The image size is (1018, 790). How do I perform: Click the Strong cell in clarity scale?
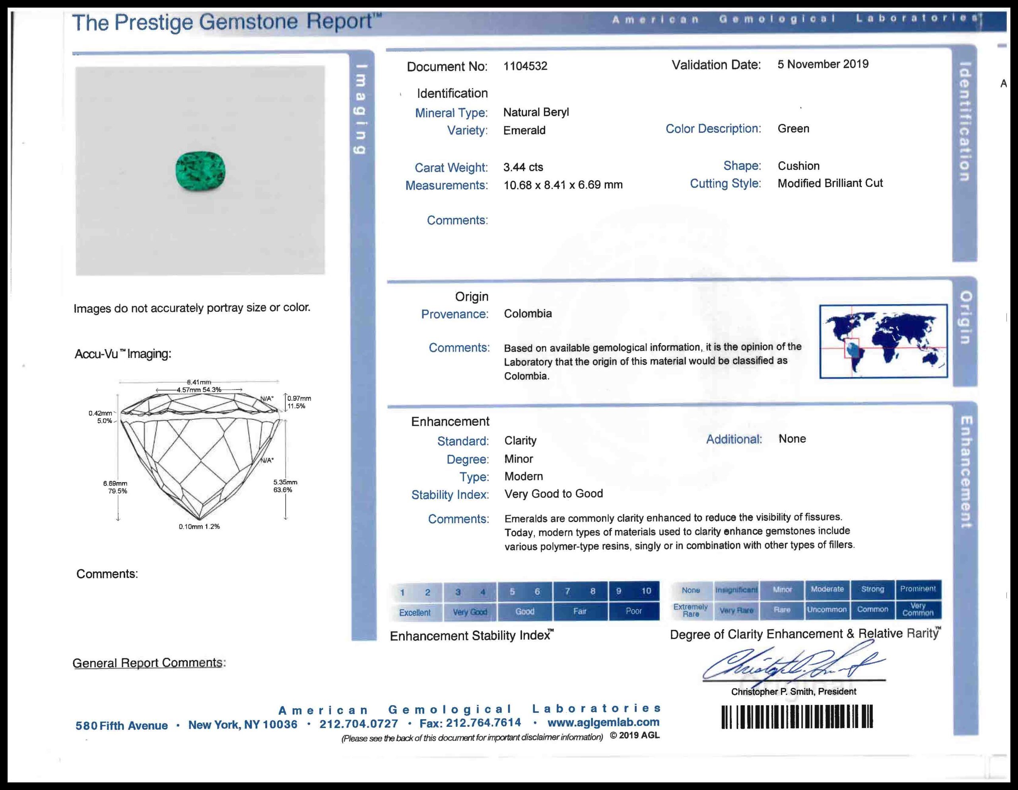tap(872, 589)
